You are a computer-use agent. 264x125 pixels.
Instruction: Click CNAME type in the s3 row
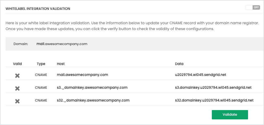[41, 88]
